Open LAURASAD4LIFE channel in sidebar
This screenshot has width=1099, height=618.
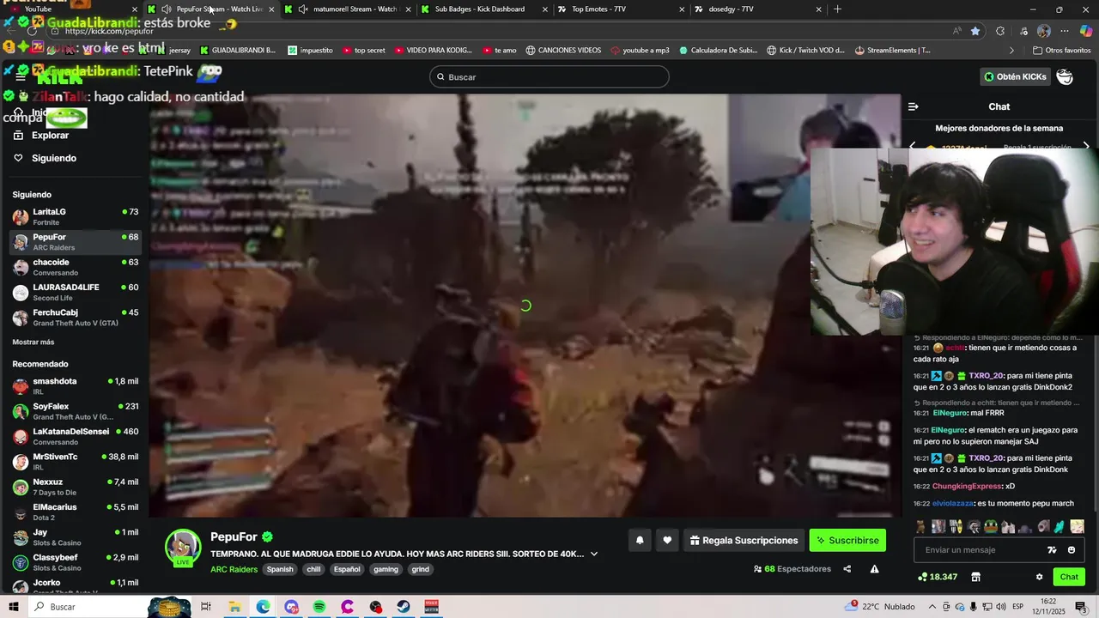pos(76,292)
